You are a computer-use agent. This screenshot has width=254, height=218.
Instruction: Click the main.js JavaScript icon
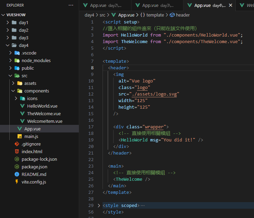[x=20, y=136]
